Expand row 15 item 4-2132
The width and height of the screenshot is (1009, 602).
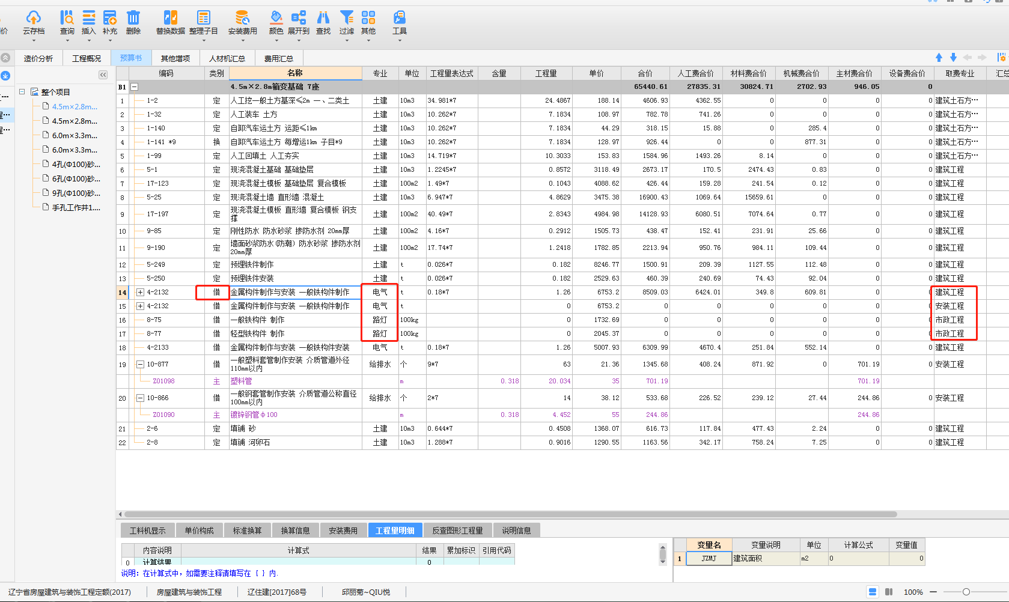pyautogui.click(x=140, y=306)
